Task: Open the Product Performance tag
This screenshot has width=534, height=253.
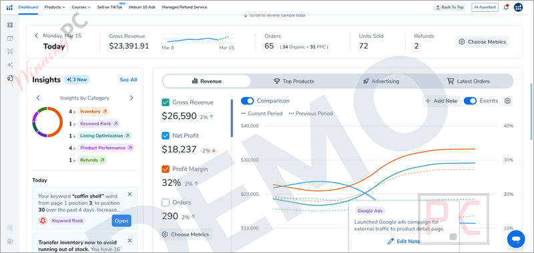Action: coord(106,148)
